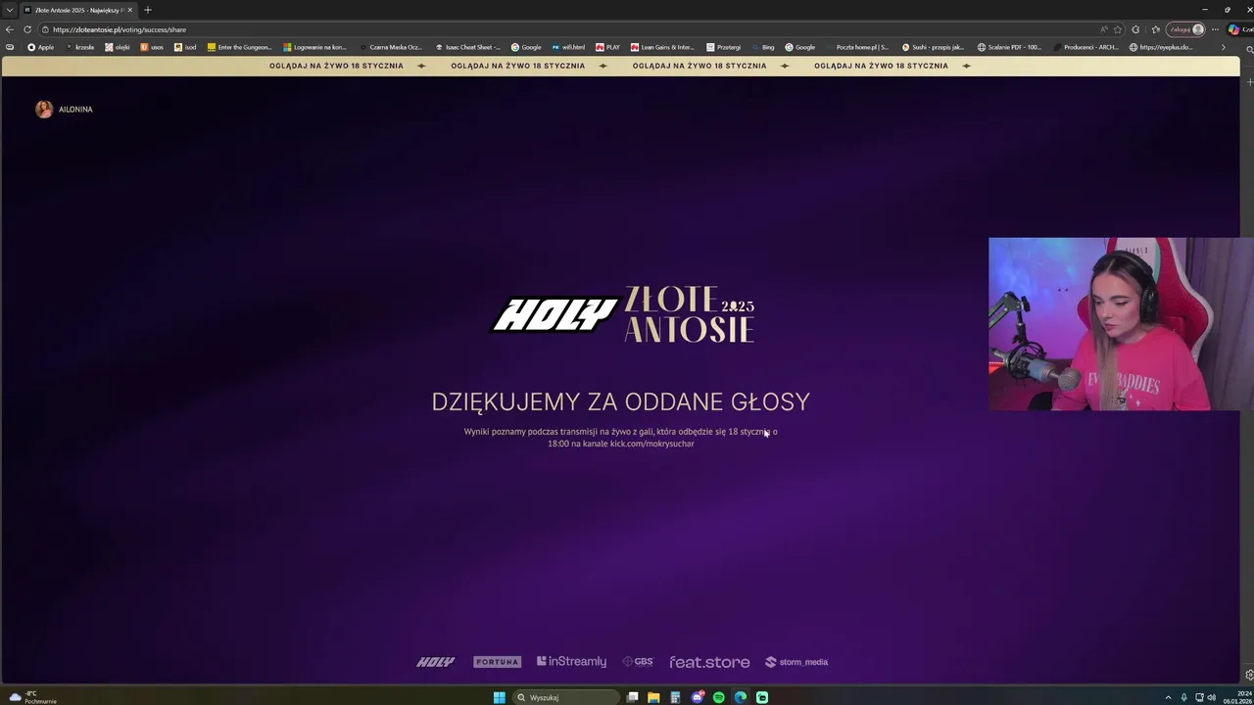
Task: Open File Explorer from taskbar
Action: point(653,697)
